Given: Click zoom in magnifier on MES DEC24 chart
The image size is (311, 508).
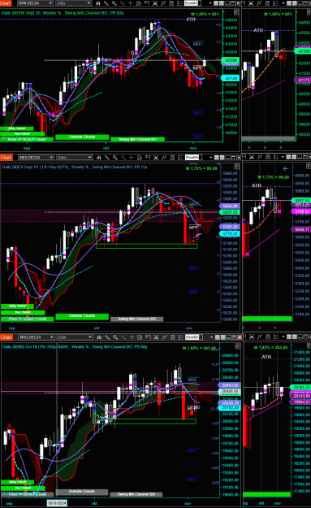Looking at the screenshot, I should (x=114, y=158).
